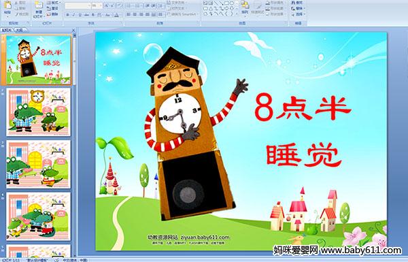Click the Find (查找) binoculars icon
This screenshot has height=262, width=408.
(293, 3)
